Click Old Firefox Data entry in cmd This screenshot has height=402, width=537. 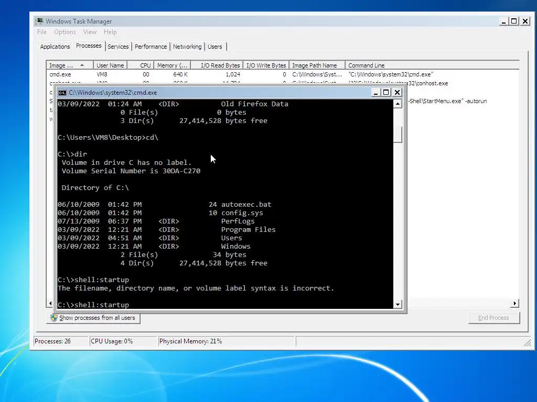[254, 104]
